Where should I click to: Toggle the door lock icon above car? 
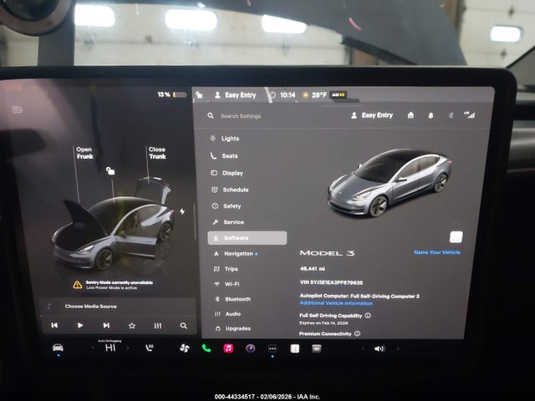(x=110, y=171)
